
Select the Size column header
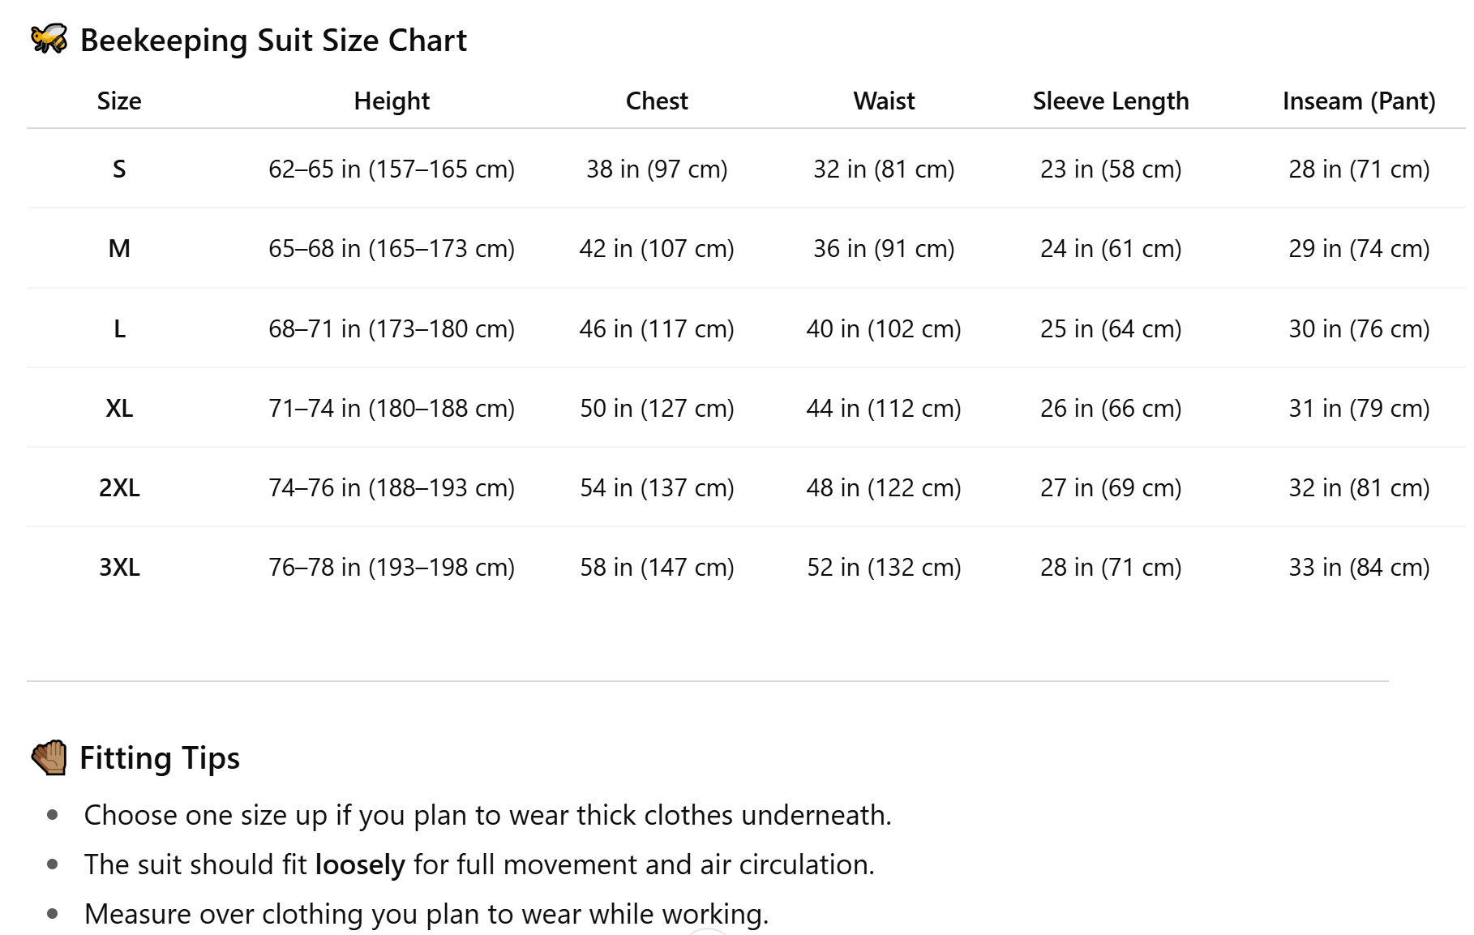coord(119,101)
